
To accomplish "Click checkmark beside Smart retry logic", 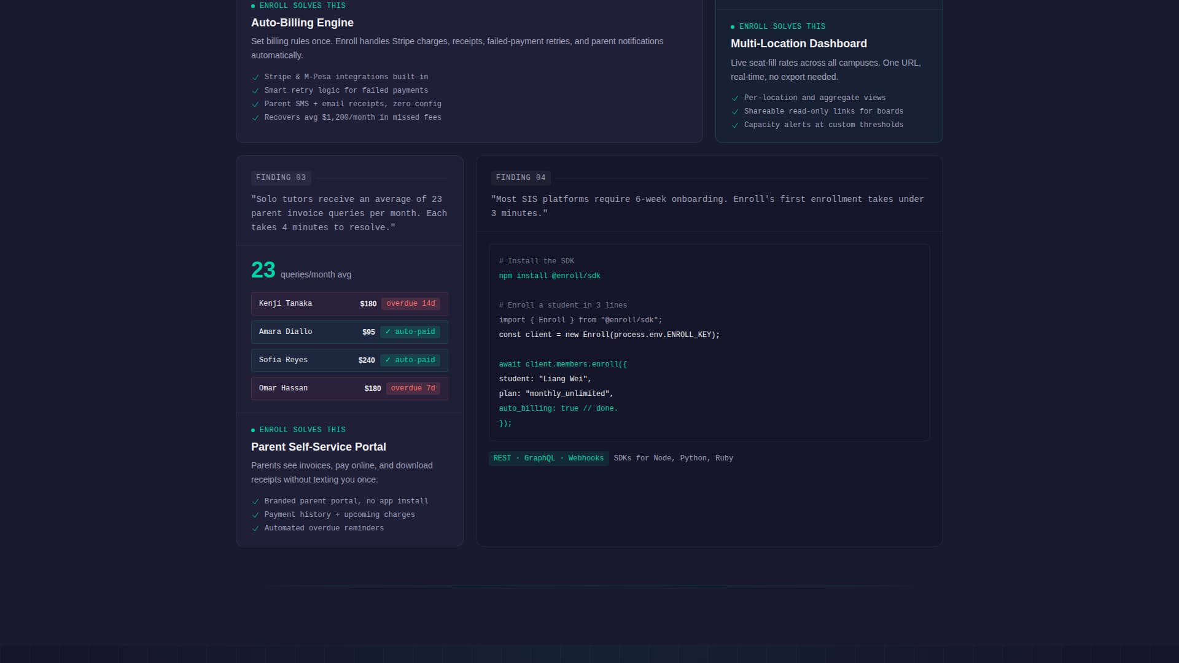I will point(255,91).
